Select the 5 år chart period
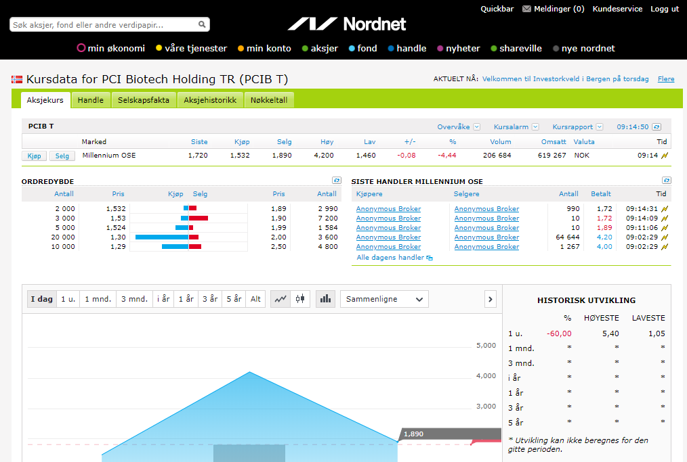 coord(234,299)
